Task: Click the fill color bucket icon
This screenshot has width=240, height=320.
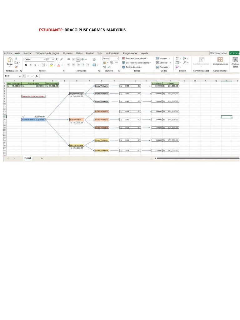Action: coord(51,65)
